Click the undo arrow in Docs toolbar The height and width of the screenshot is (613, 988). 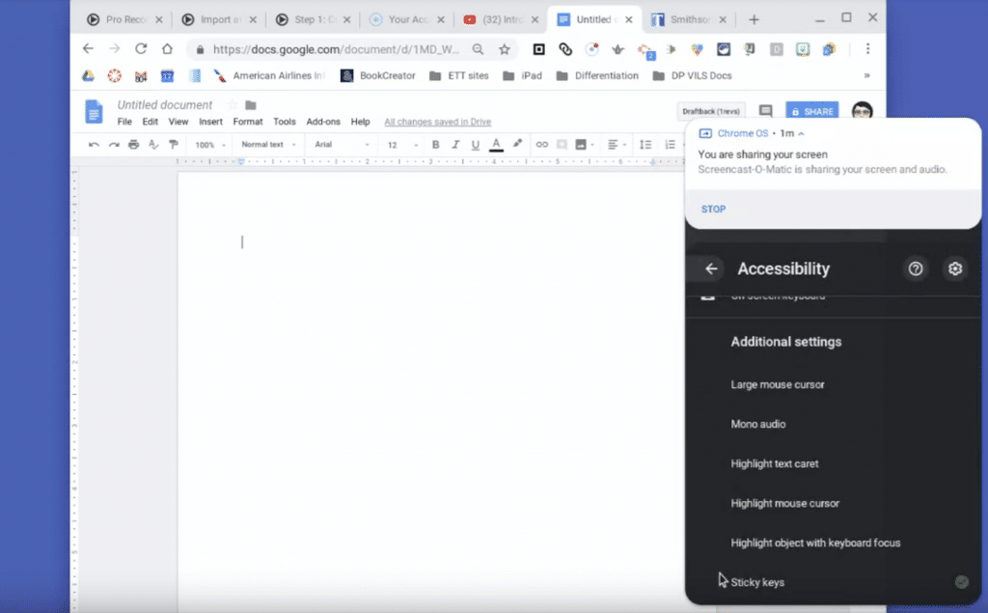(x=94, y=145)
